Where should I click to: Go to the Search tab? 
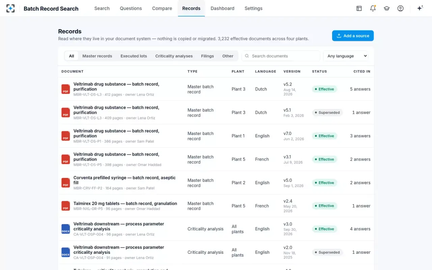(x=102, y=8)
